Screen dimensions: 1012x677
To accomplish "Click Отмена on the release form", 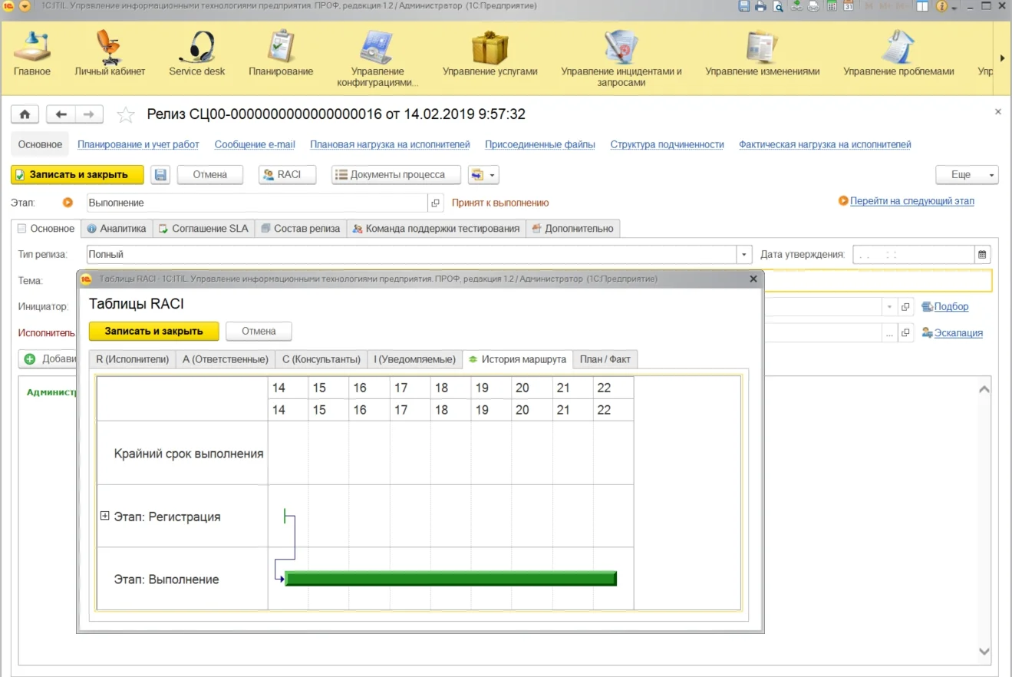I will [x=210, y=175].
